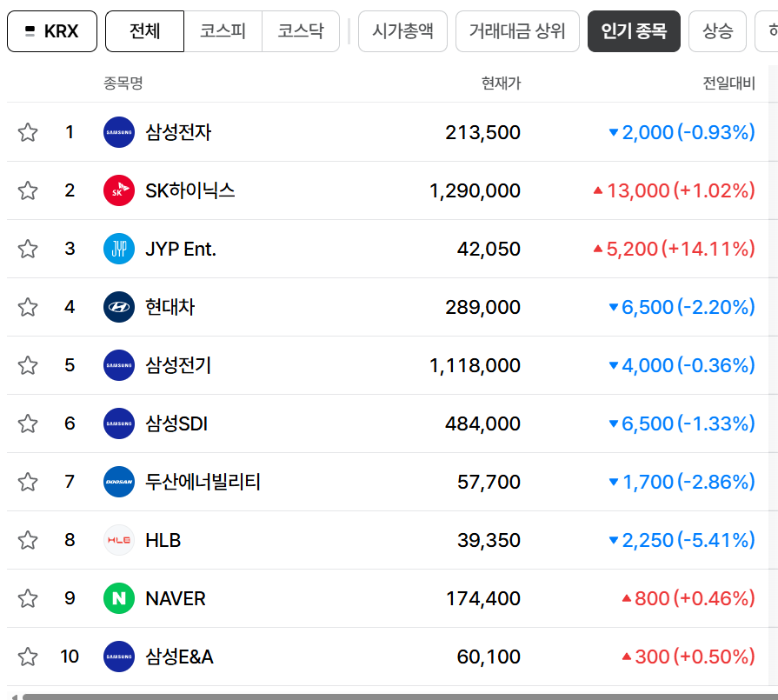This screenshot has width=778, height=700.
Task: Open the KRX exchange selector
Action: click(x=52, y=31)
